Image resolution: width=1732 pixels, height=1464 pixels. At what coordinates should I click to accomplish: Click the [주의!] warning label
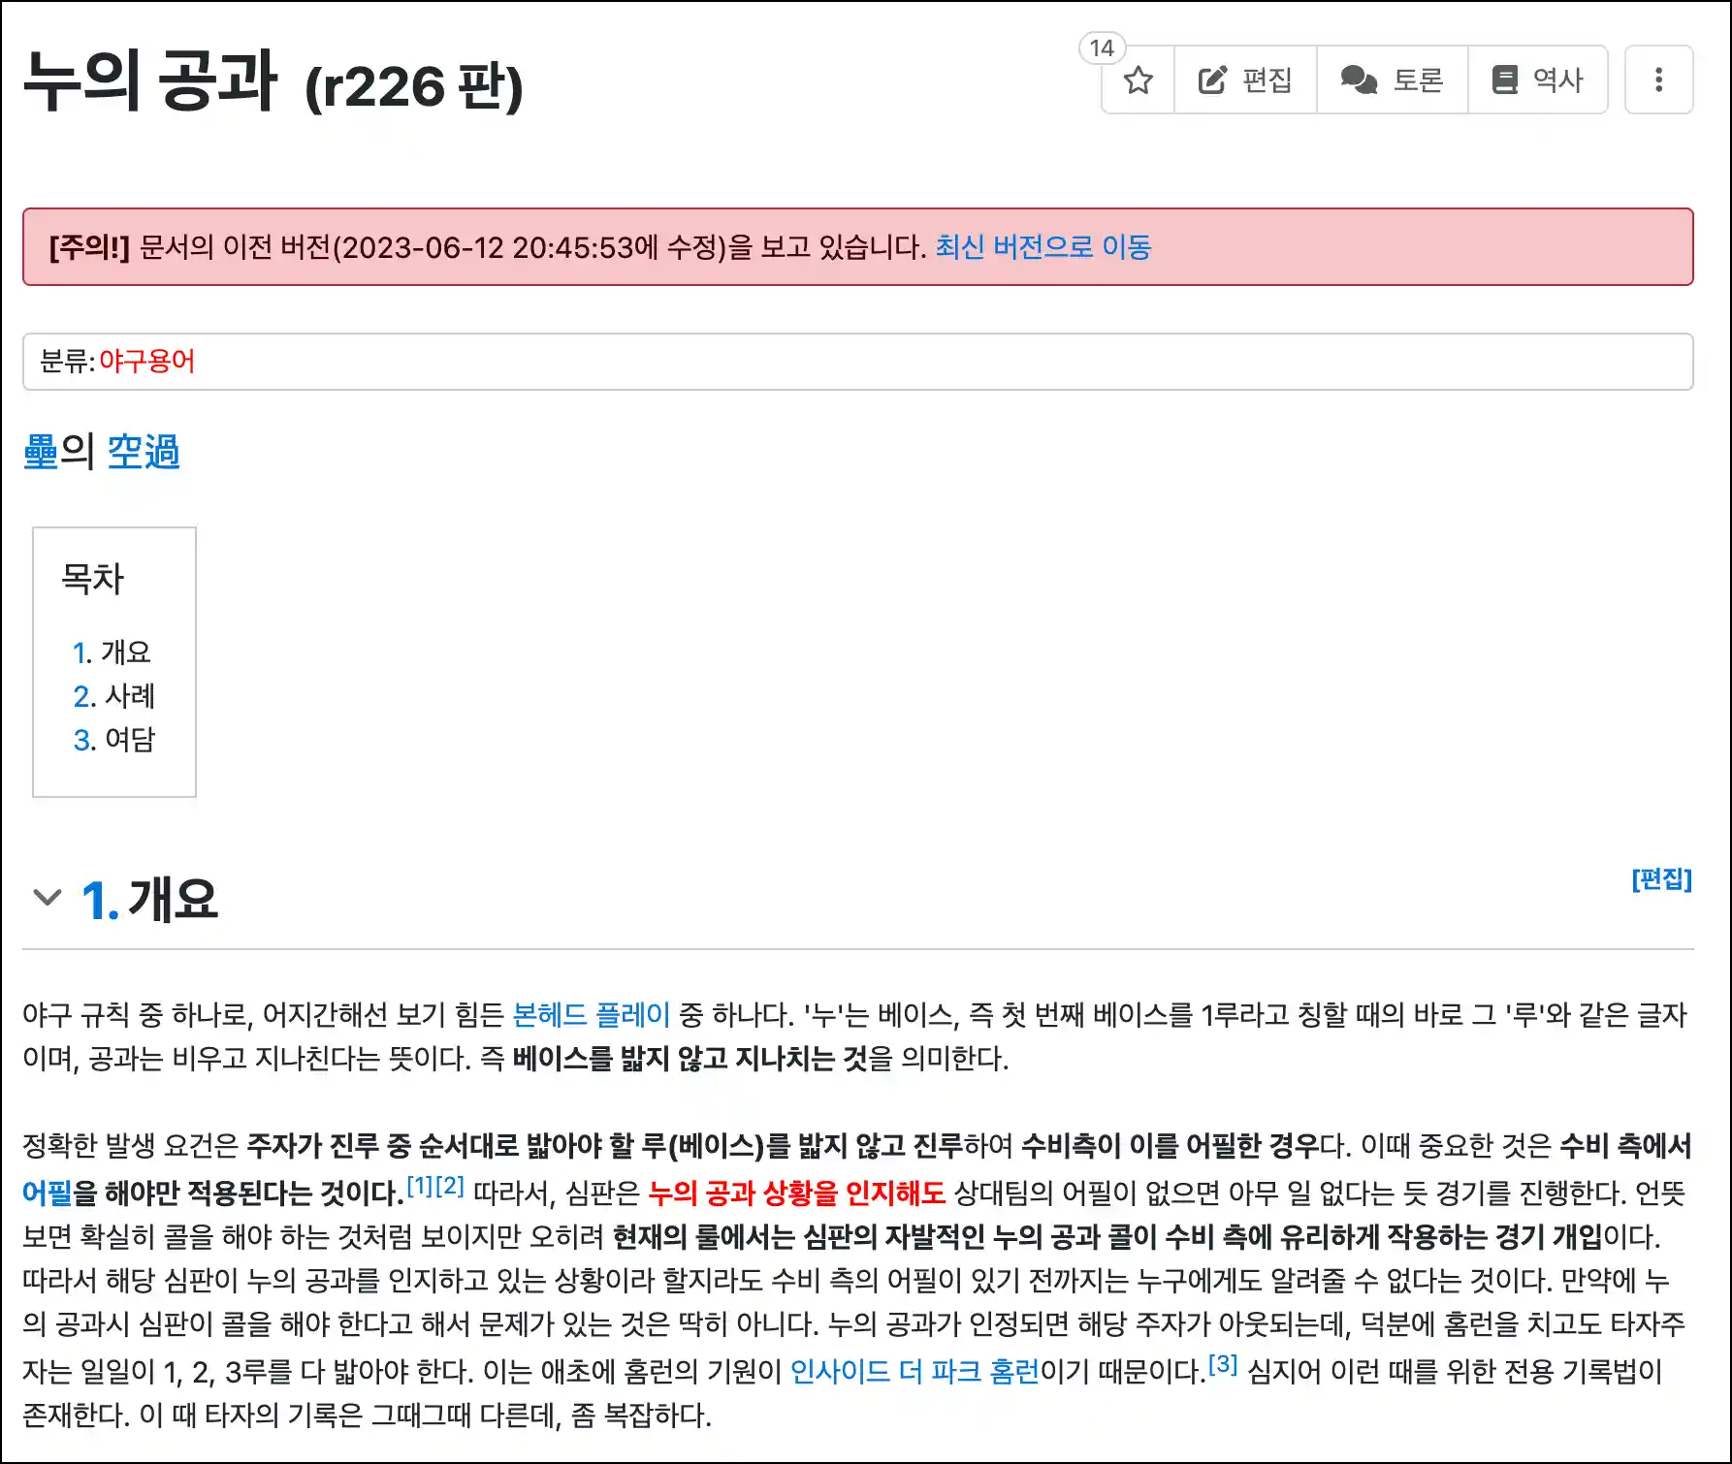point(89,247)
